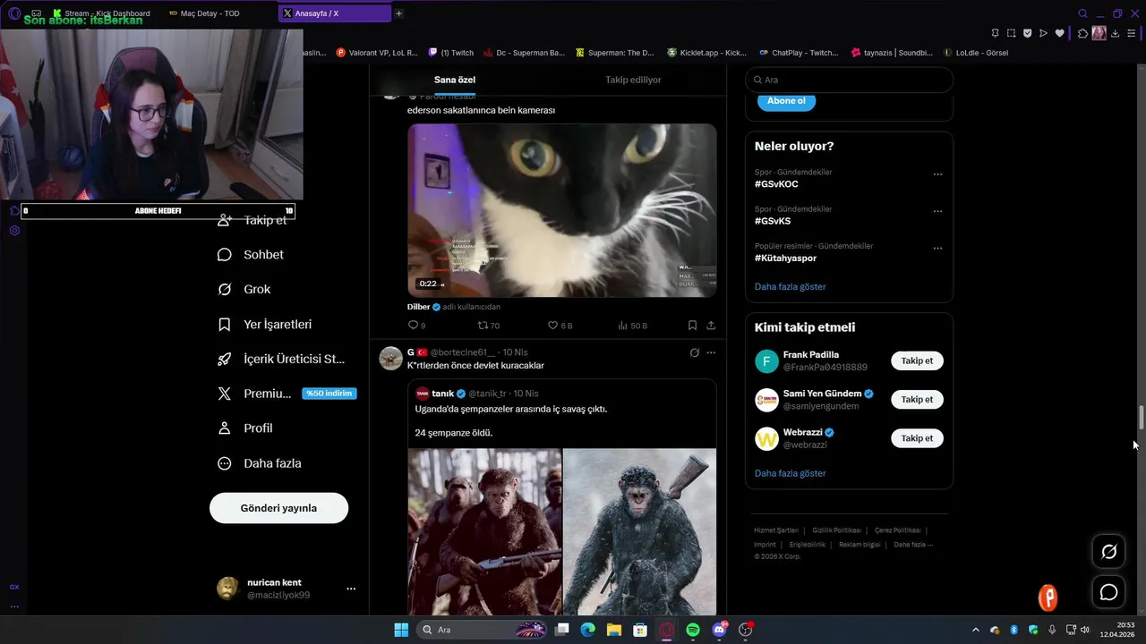Repost the cat video with 70 reposts

point(489,326)
